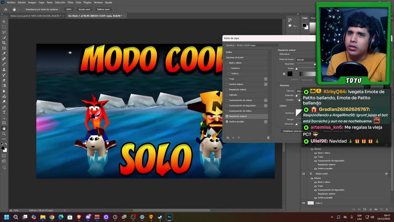394x222 pixels.
Task: Select the Zoom magnifier tool
Action: point(4,134)
